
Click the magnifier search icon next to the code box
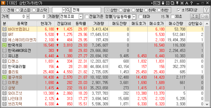(x=68, y=10)
